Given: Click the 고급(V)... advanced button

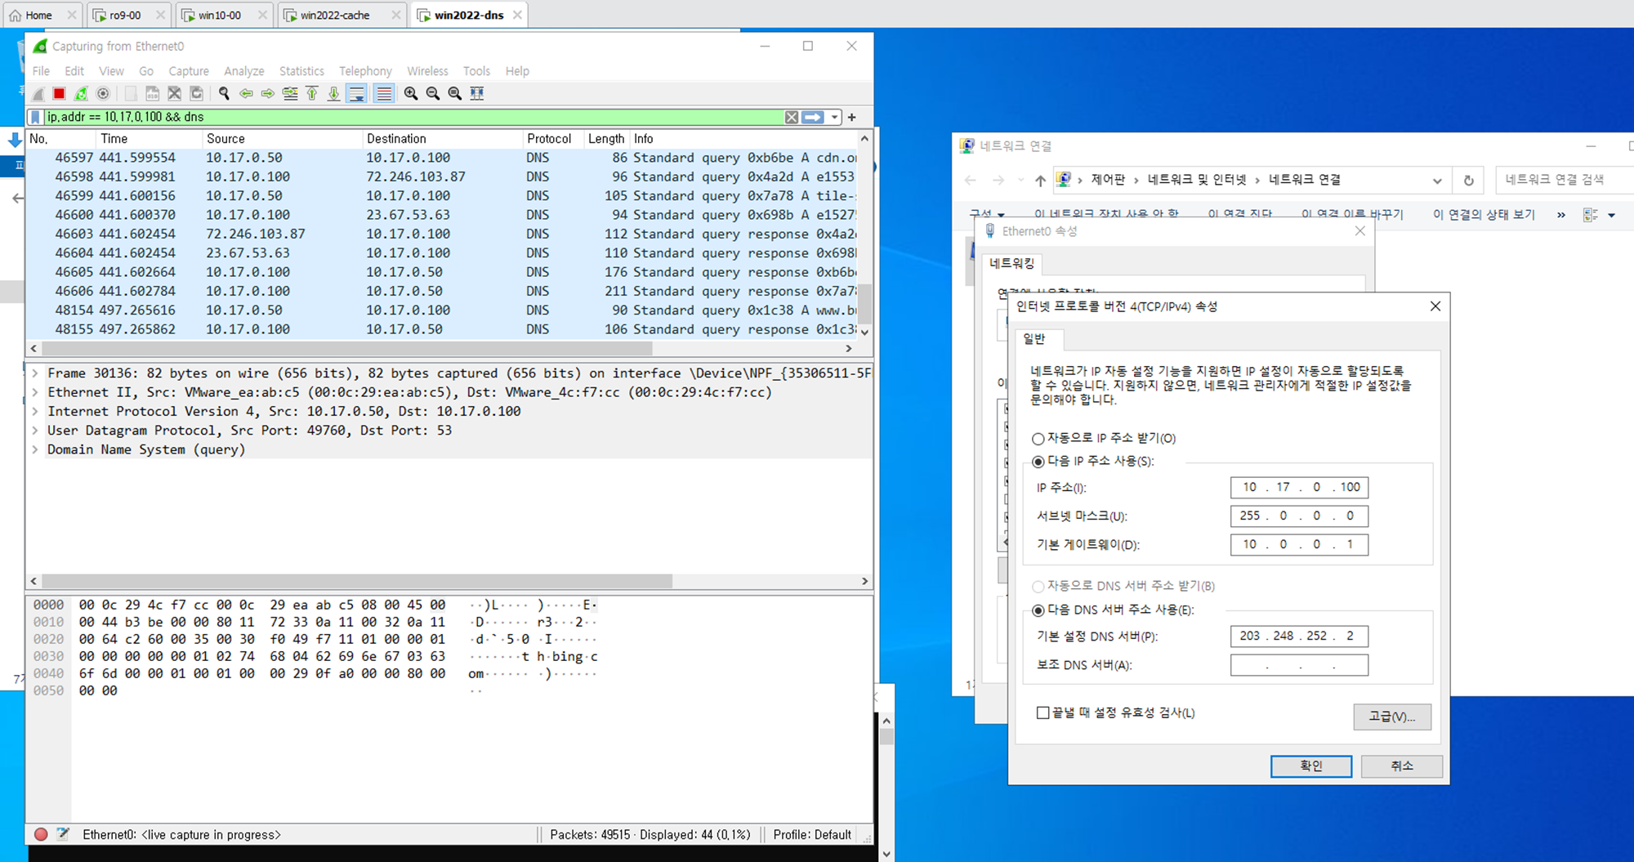Looking at the screenshot, I should [1392, 717].
